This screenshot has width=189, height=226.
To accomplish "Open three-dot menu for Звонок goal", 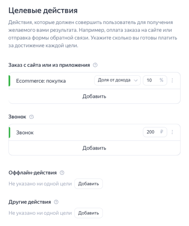I will tap(172, 132).
